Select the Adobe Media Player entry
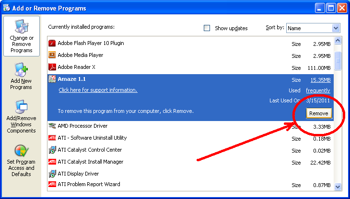The image size is (350, 199). click(190, 55)
